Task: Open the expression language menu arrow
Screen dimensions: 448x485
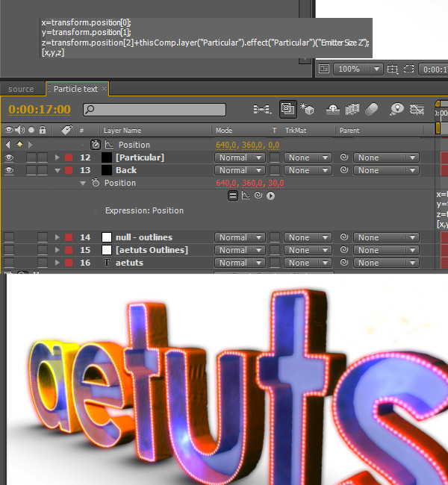Action: [270, 195]
